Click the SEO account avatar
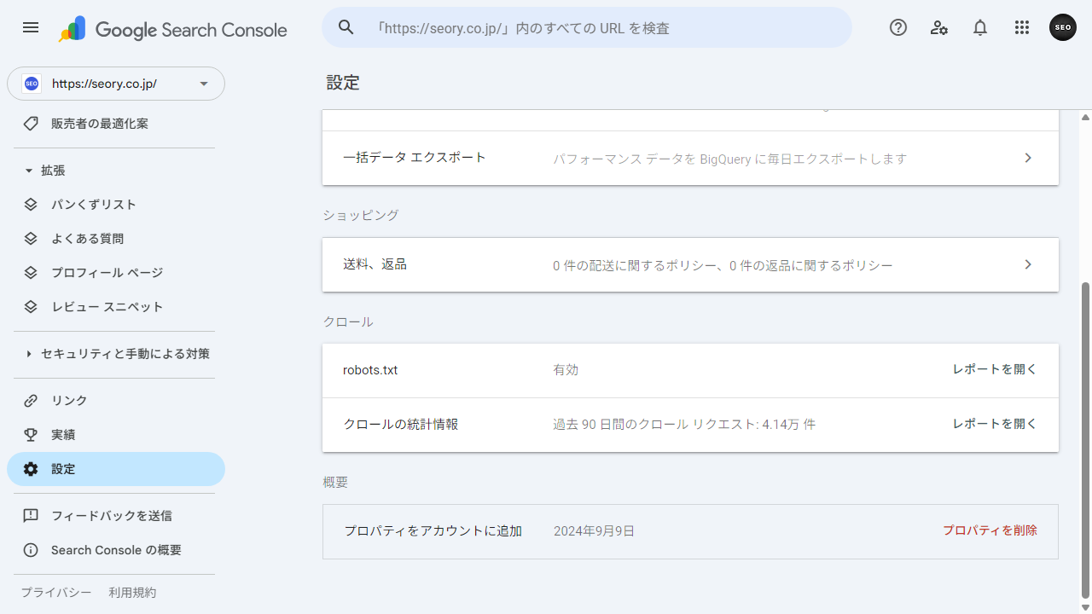The height and width of the screenshot is (614, 1092). (x=1062, y=27)
